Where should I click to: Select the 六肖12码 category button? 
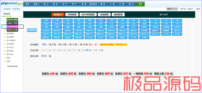click(79, 31)
